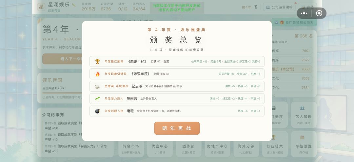
Task: Click 口碑 87 · 甜宠 text
Action: [x=160, y=62]
